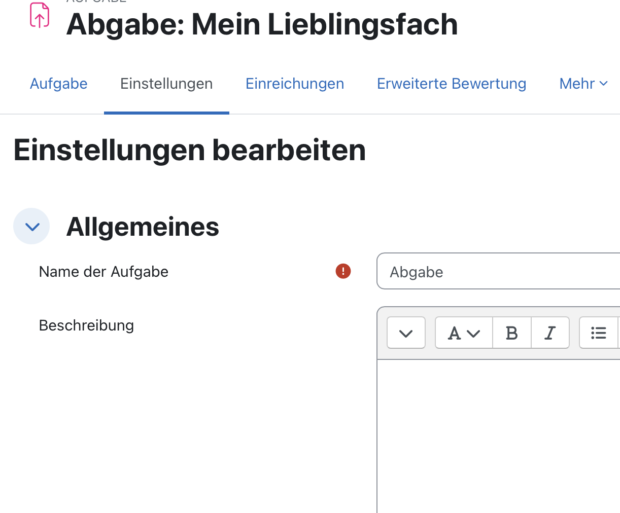Open the paragraph styles 'A' dropdown
The height and width of the screenshot is (513, 620).
point(464,333)
